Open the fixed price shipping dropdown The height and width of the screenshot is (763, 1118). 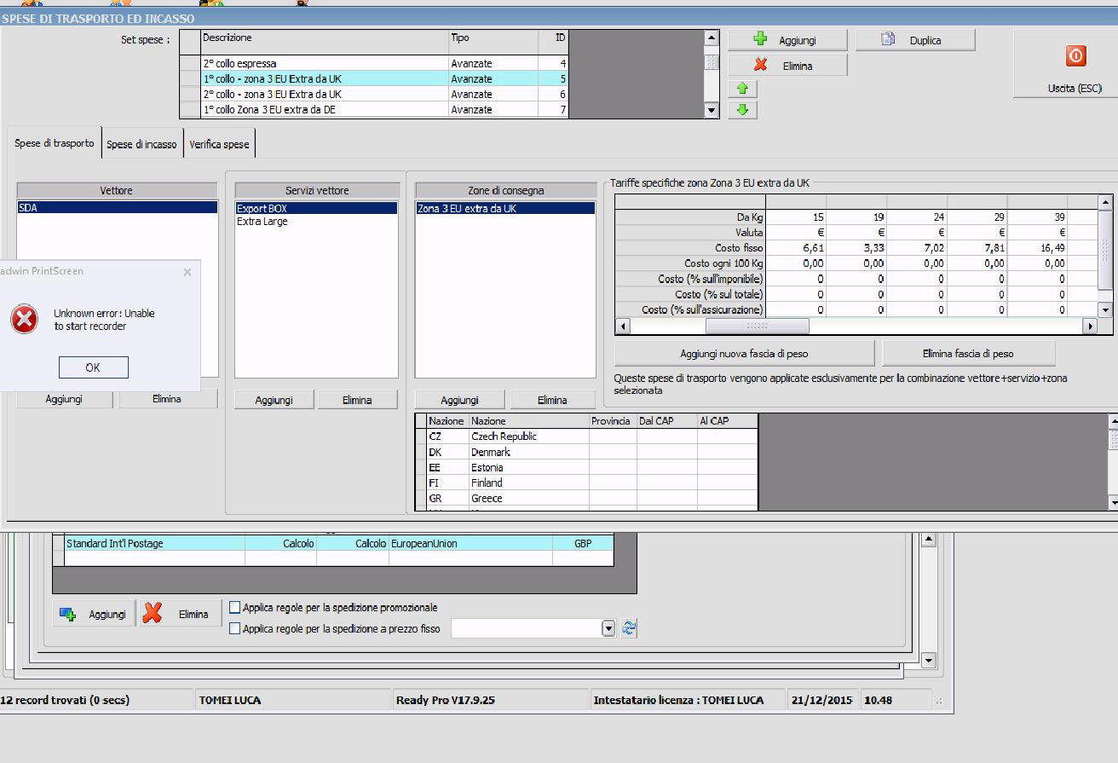click(x=608, y=628)
